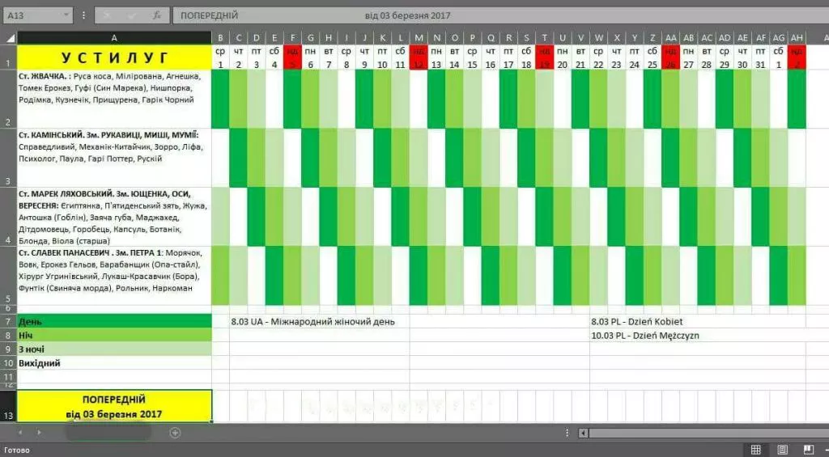
Task: Click the Cancel entry X icon
Action: [x=106, y=15]
